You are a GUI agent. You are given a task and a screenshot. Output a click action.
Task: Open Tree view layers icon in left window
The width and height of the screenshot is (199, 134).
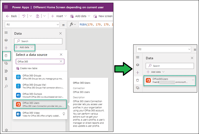tap(6, 40)
